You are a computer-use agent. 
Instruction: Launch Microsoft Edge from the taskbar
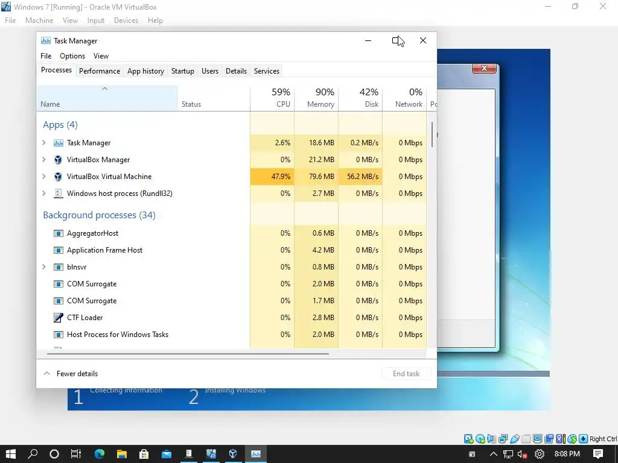(100, 454)
